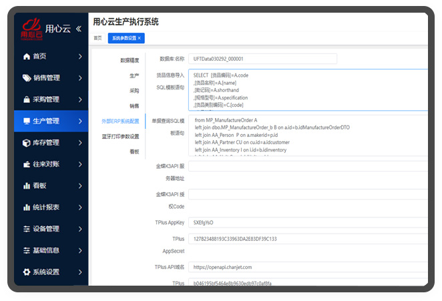The image size is (442, 301).
Task: Click the house icon beside 首页 in the sidebar
Action: coord(27,57)
